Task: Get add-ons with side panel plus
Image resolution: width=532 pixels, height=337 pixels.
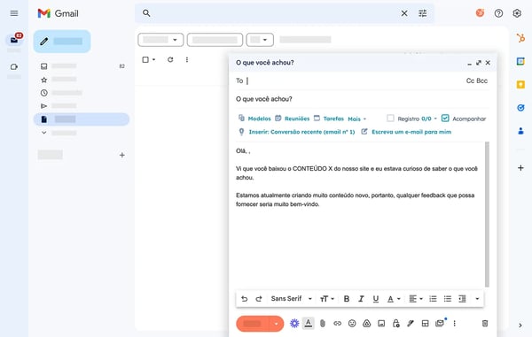Action: pyautogui.click(x=520, y=167)
